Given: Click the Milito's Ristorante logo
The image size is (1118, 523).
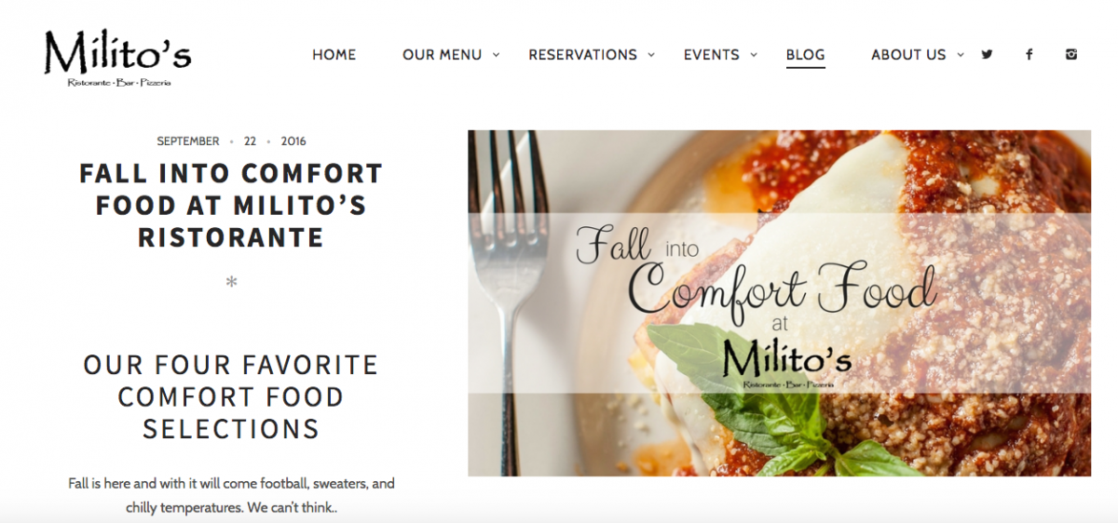Looking at the screenshot, I should (117, 58).
